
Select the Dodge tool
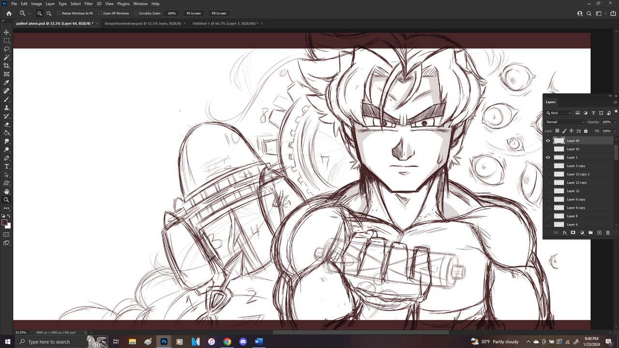[6, 149]
